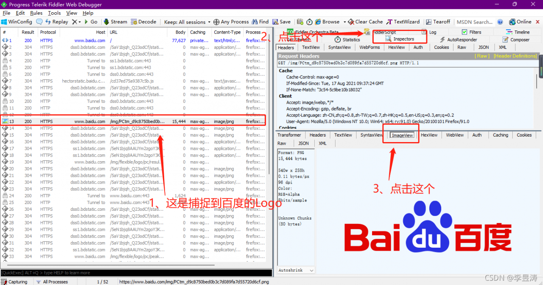
Task: Open the Composer tab
Action: point(515,39)
